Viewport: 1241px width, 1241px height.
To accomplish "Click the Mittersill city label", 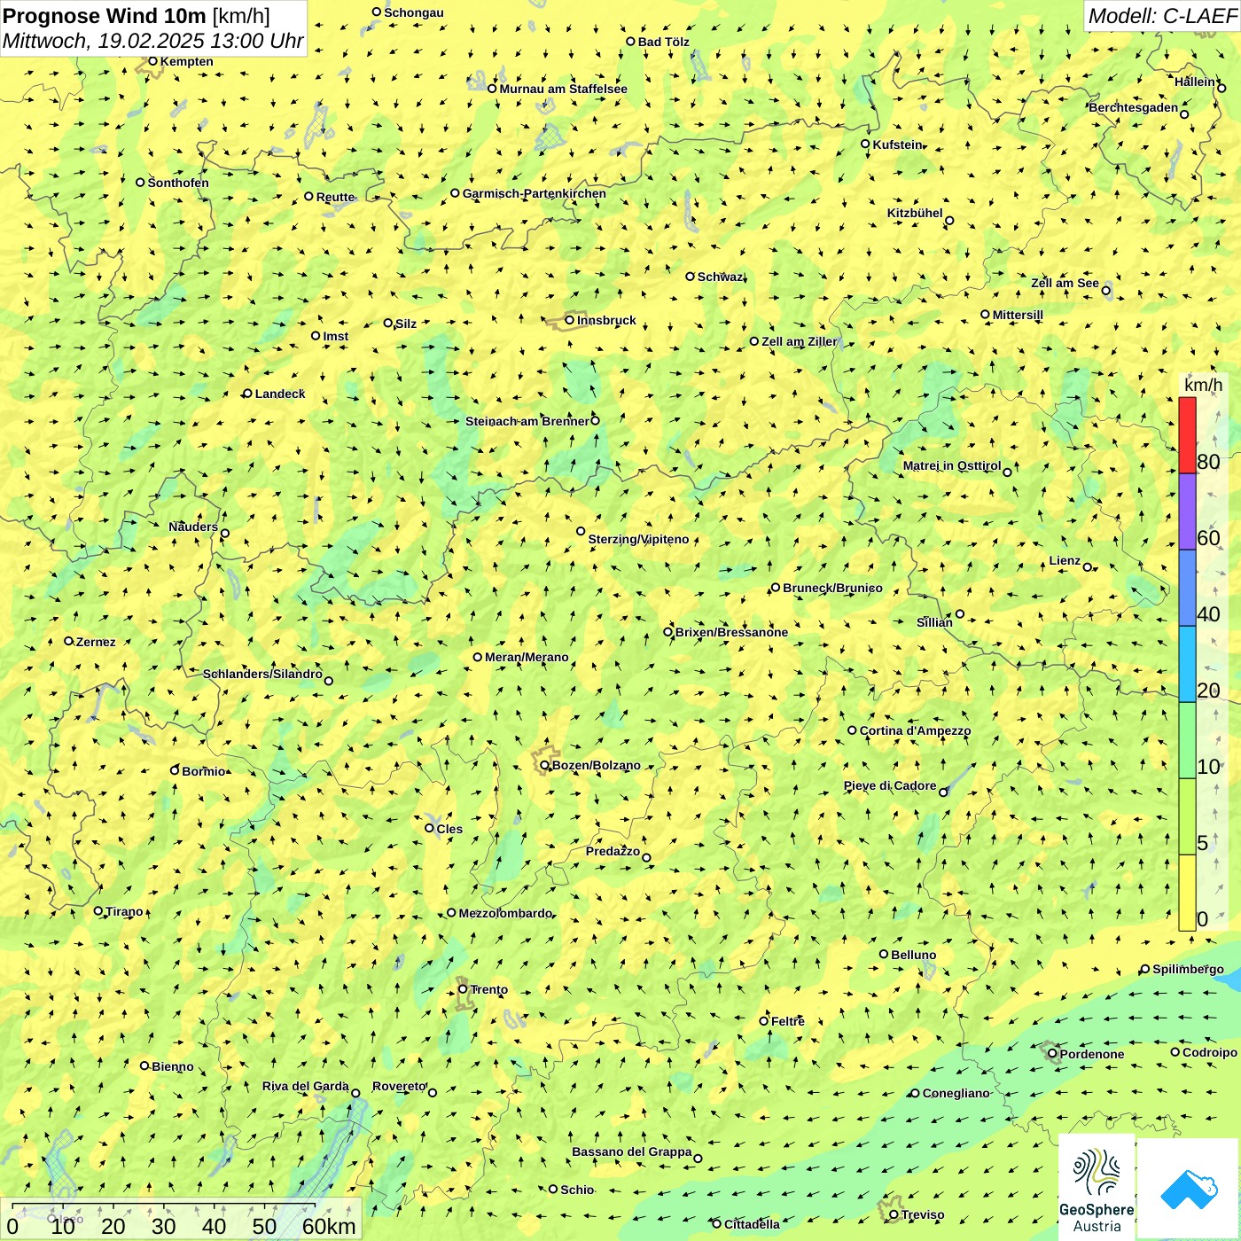I will (x=1018, y=315).
